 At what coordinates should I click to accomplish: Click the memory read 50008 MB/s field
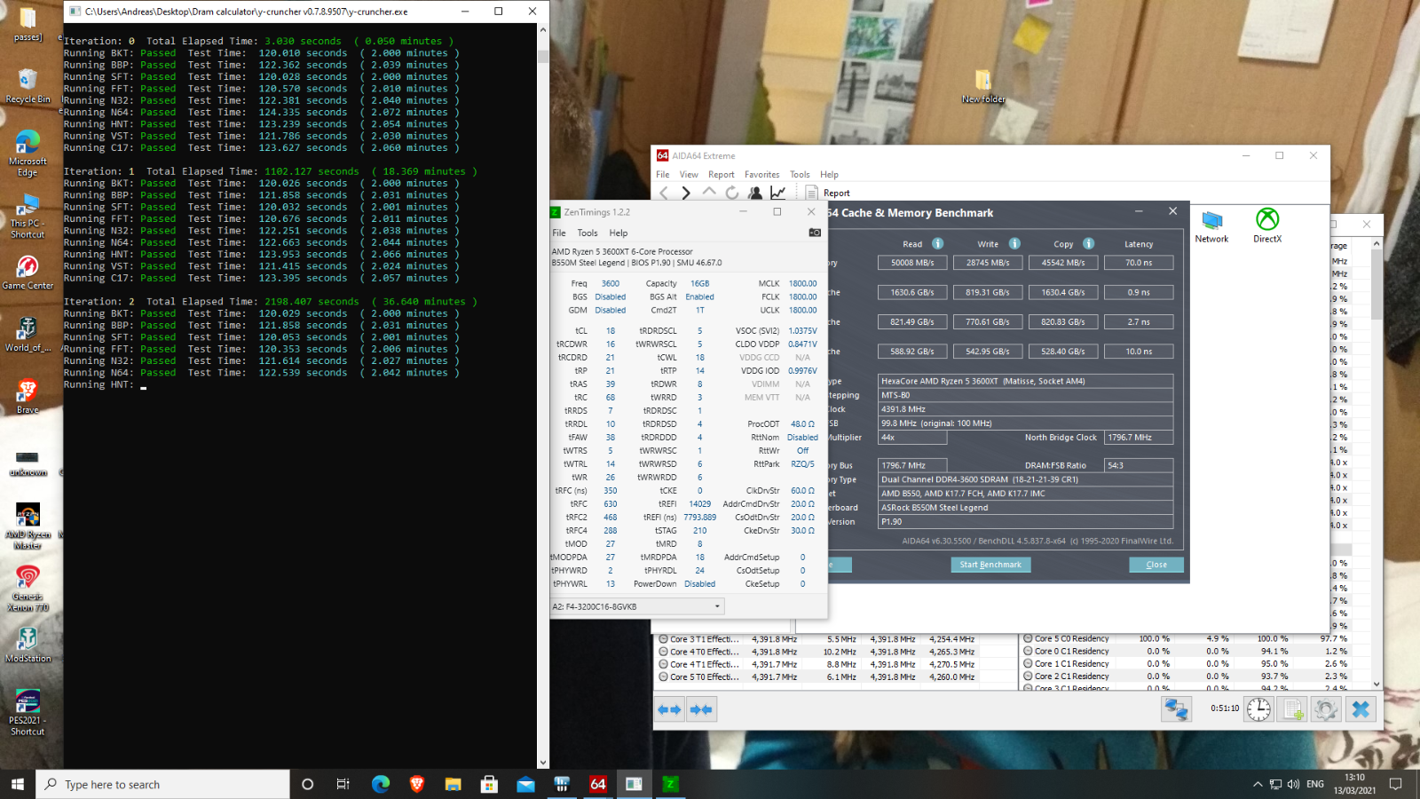click(912, 263)
